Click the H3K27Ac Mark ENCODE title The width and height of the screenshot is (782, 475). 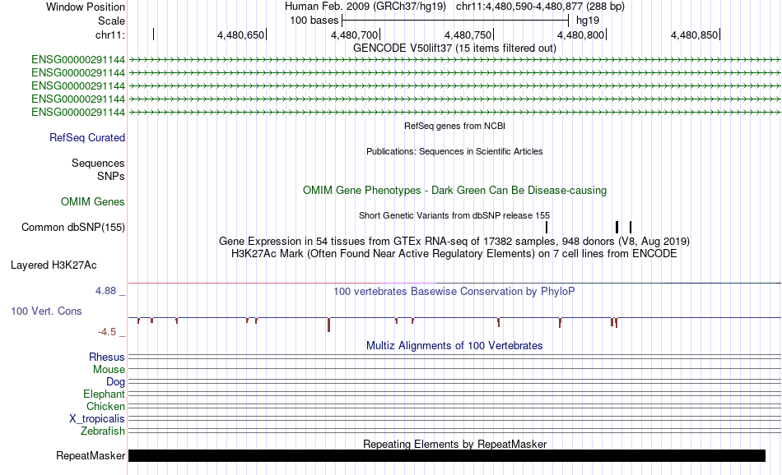click(x=454, y=254)
